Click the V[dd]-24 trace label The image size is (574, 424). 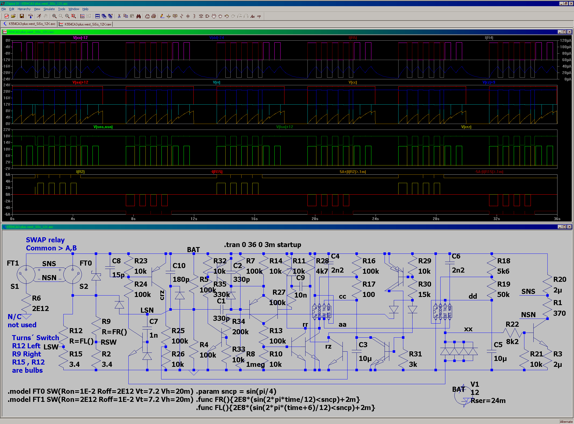coord(217,38)
